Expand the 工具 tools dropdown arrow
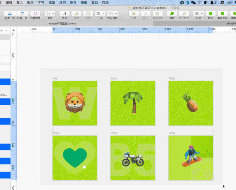The height and width of the screenshot is (190, 236). pos(104,14)
